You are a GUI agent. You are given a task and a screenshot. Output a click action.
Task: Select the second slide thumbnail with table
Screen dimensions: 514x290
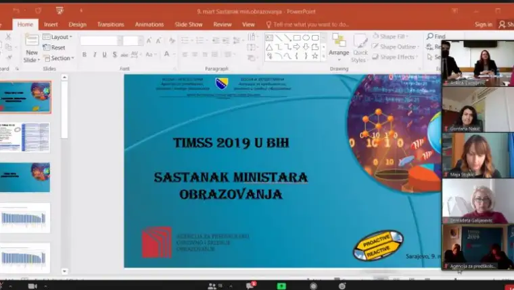tap(25, 138)
